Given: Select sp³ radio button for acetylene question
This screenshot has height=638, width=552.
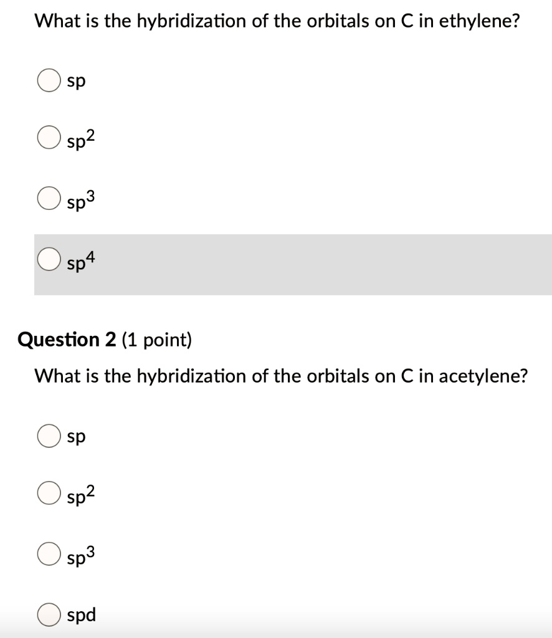Looking at the screenshot, I should tap(49, 554).
